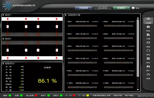This screenshot has width=154, height=98.
Task: Click the 调整图片 adjust image button
Action: (x=121, y=8)
